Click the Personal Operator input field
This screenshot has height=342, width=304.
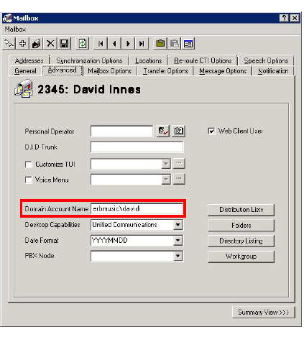(x=121, y=131)
